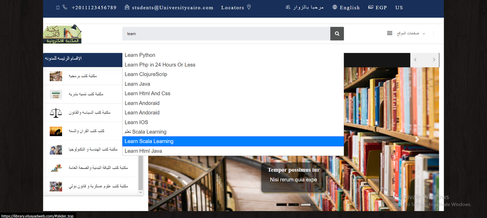Open the EGP currency option

(381, 8)
